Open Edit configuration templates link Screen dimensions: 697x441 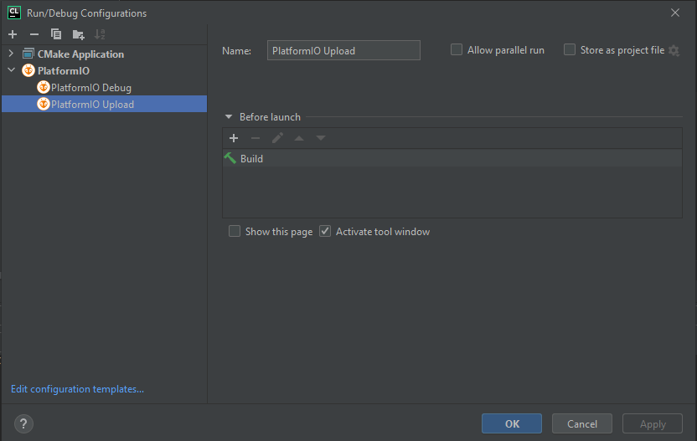click(x=77, y=389)
